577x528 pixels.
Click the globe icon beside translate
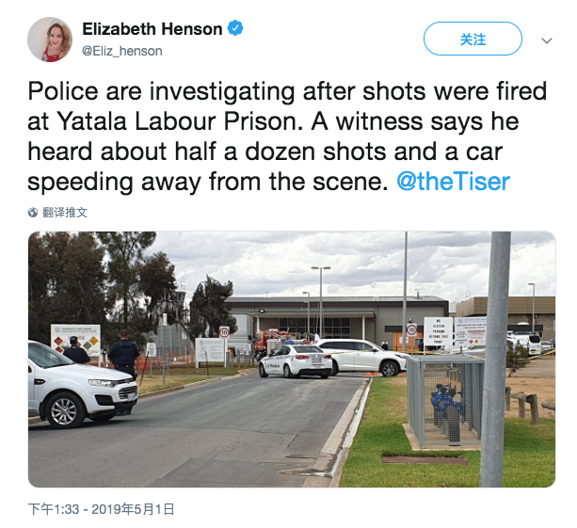pos(34,213)
